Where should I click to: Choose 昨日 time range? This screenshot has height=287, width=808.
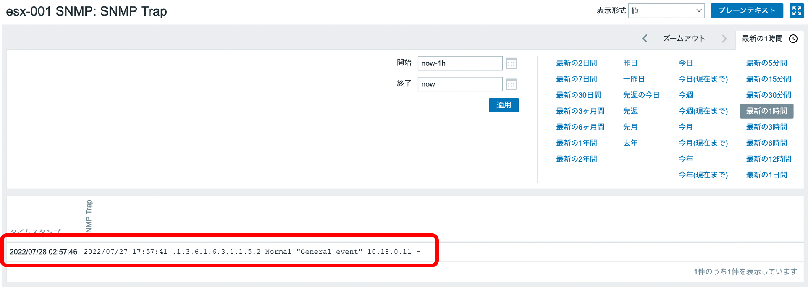click(x=630, y=63)
